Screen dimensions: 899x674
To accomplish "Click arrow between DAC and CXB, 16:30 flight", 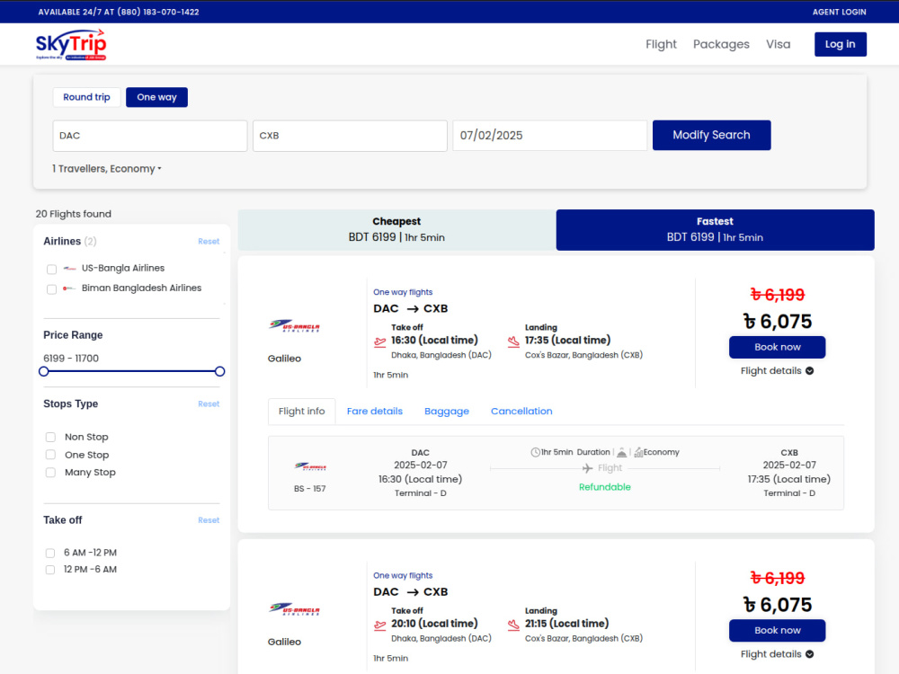I will (413, 309).
